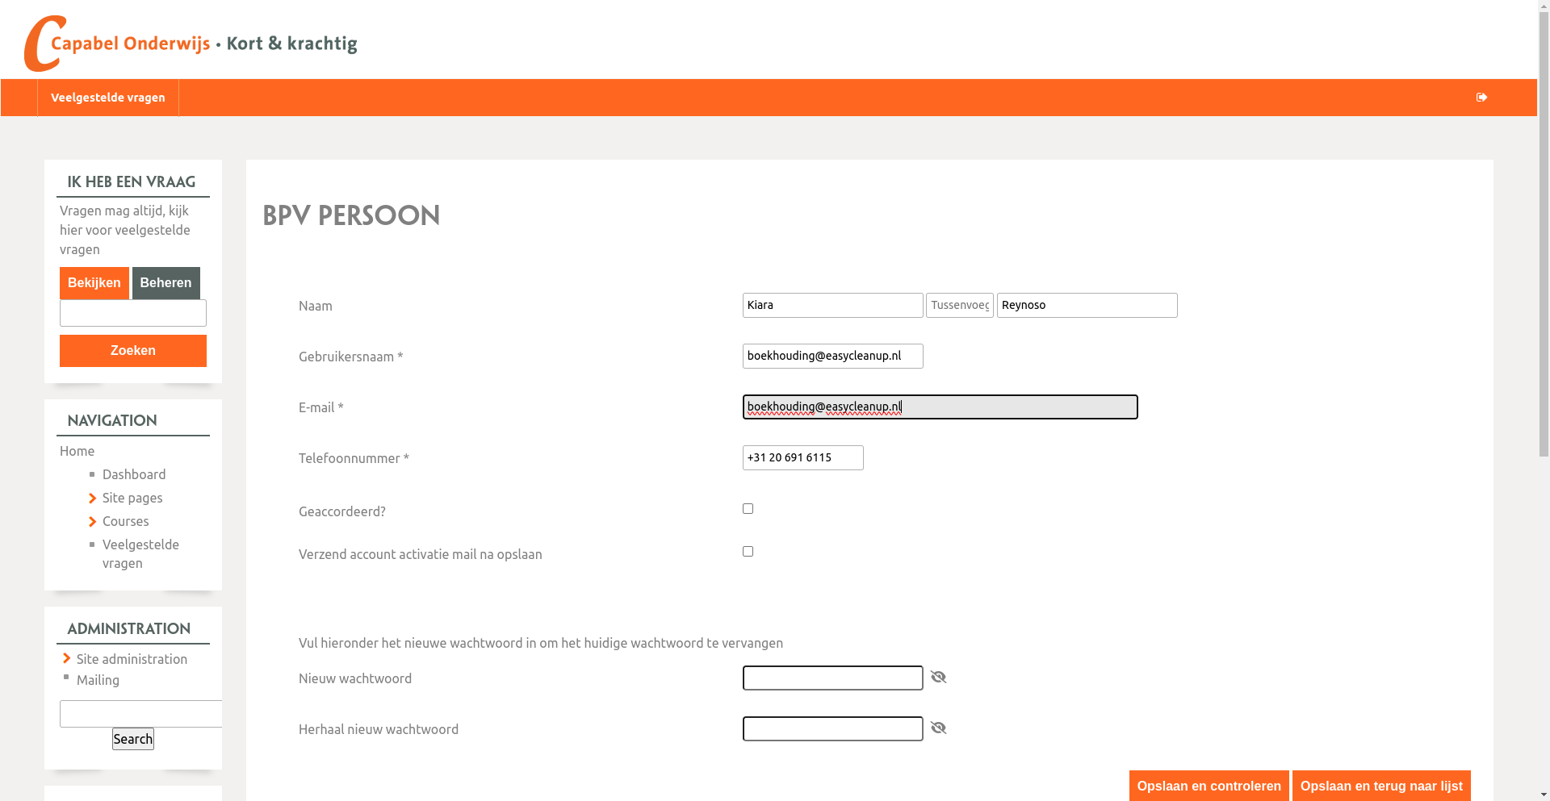The height and width of the screenshot is (801, 1550).
Task: Tick the Geaccordeerd checkbox
Action: 748,509
